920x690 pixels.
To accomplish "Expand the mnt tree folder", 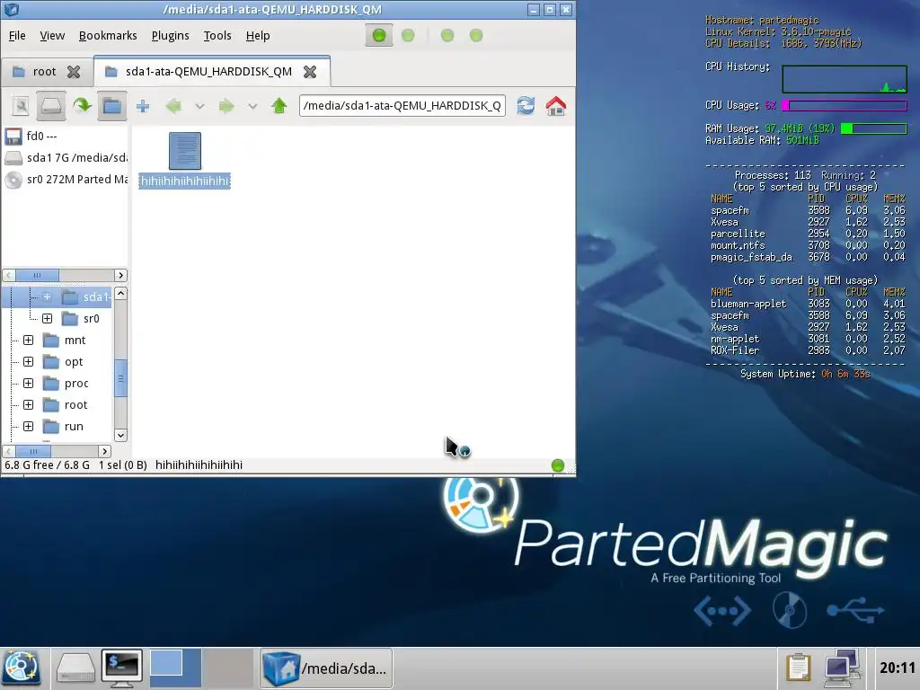I will pyautogui.click(x=28, y=341).
